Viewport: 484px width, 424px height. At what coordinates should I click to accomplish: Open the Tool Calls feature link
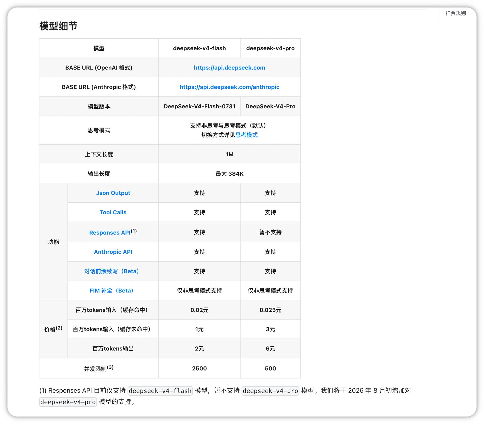pos(113,212)
